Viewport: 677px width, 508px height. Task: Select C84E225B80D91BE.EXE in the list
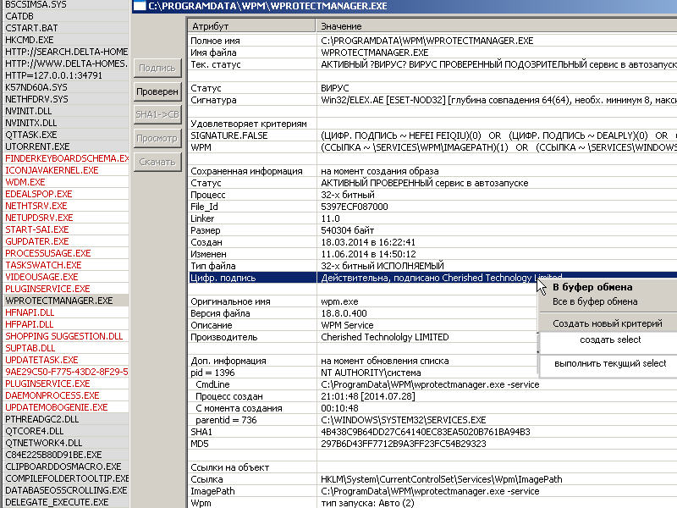[x=53, y=455]
